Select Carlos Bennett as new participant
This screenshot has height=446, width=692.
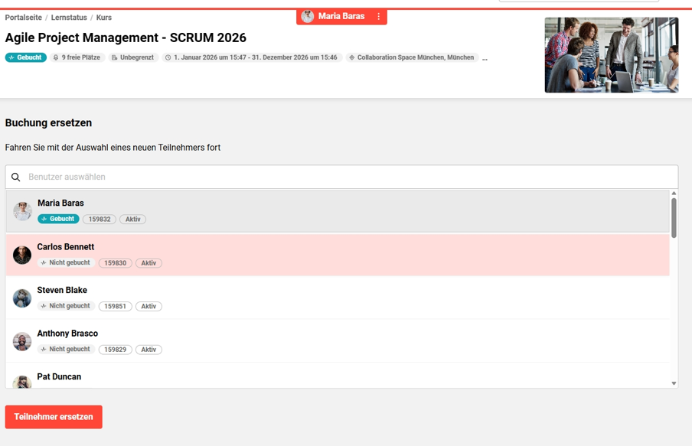tap(338, 255)
